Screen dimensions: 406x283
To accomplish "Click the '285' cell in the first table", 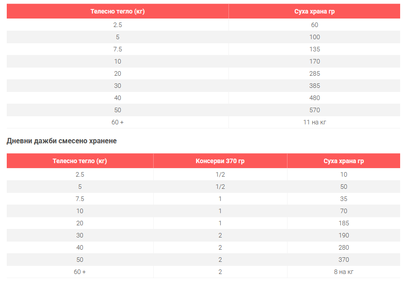I will click(x=314, y=73).
